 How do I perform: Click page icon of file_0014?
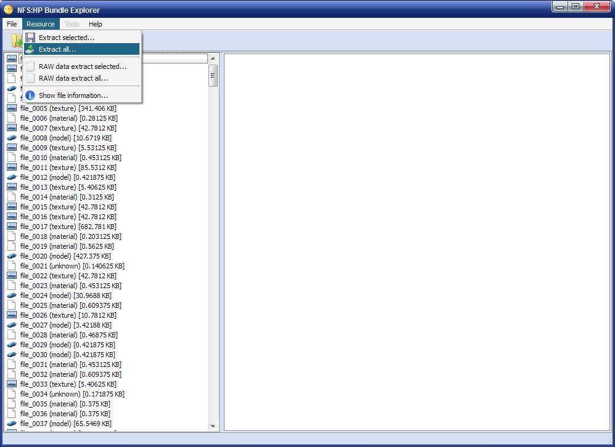point(12,197)
